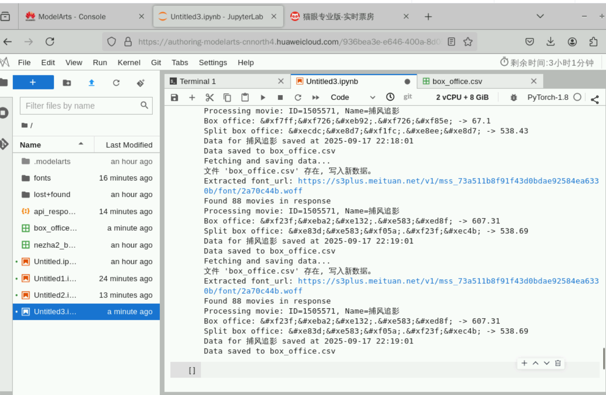
Task: Open the first s3plus.meituan.net font link
Action: click(x=401, y=186)
